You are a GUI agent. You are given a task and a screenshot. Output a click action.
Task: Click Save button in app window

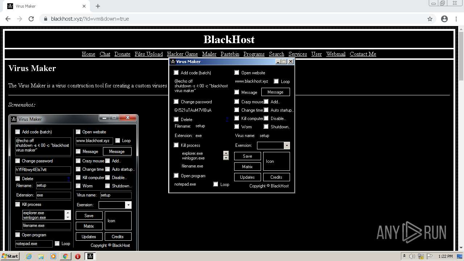tap(247, 156)
